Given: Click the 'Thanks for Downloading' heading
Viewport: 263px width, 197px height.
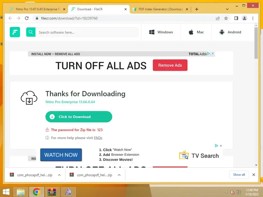Looking at the screenshot, I should [85, 94].
